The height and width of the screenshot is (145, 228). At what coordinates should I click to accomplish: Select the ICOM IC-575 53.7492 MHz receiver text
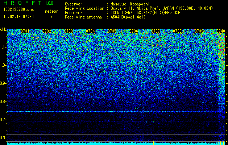coord(145,13)
